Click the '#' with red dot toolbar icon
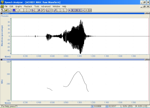The height and width of the screenshot is (108, 150). (40, 10)
